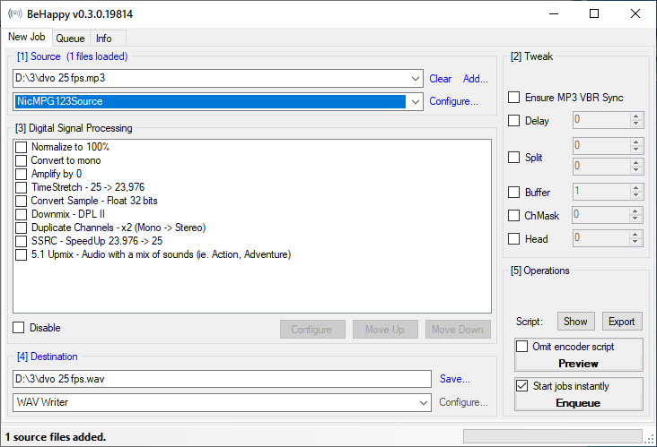
Task: Maximize the BeHappy window
Action: [x=594, y=13]
